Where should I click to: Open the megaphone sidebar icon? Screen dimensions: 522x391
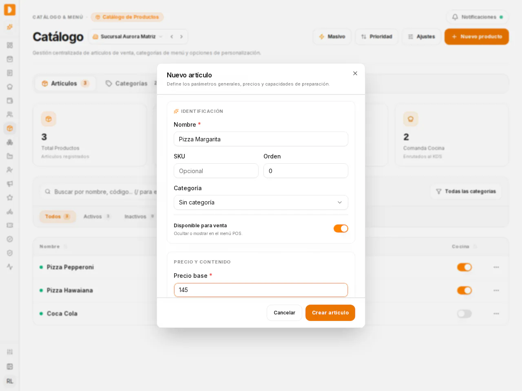pos(10,184)
